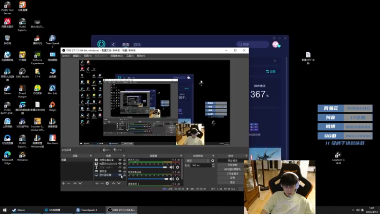Click search box in UU加速器 window
This screenshot has width=380, height=214.
252,44
